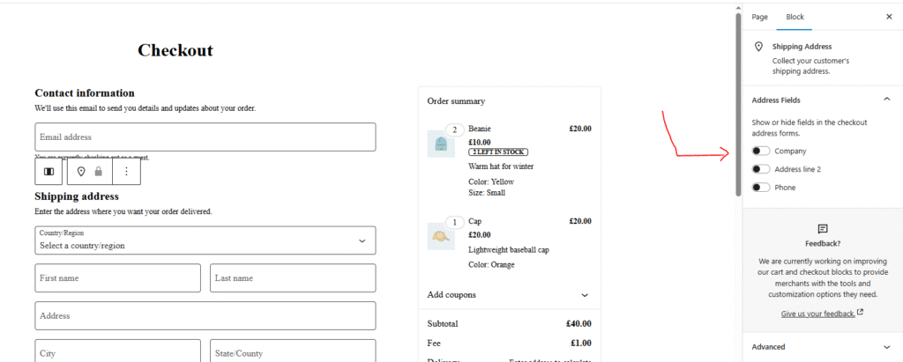903x362 pixels.
Task: Click the Shipping Address pin icon in toolbar
Action: pos(81,171)
